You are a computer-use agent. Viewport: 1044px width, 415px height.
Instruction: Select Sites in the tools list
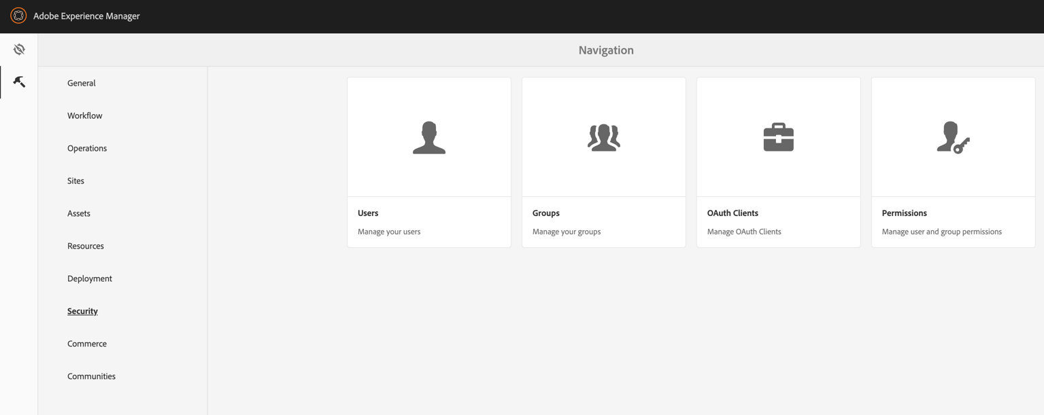75,181
